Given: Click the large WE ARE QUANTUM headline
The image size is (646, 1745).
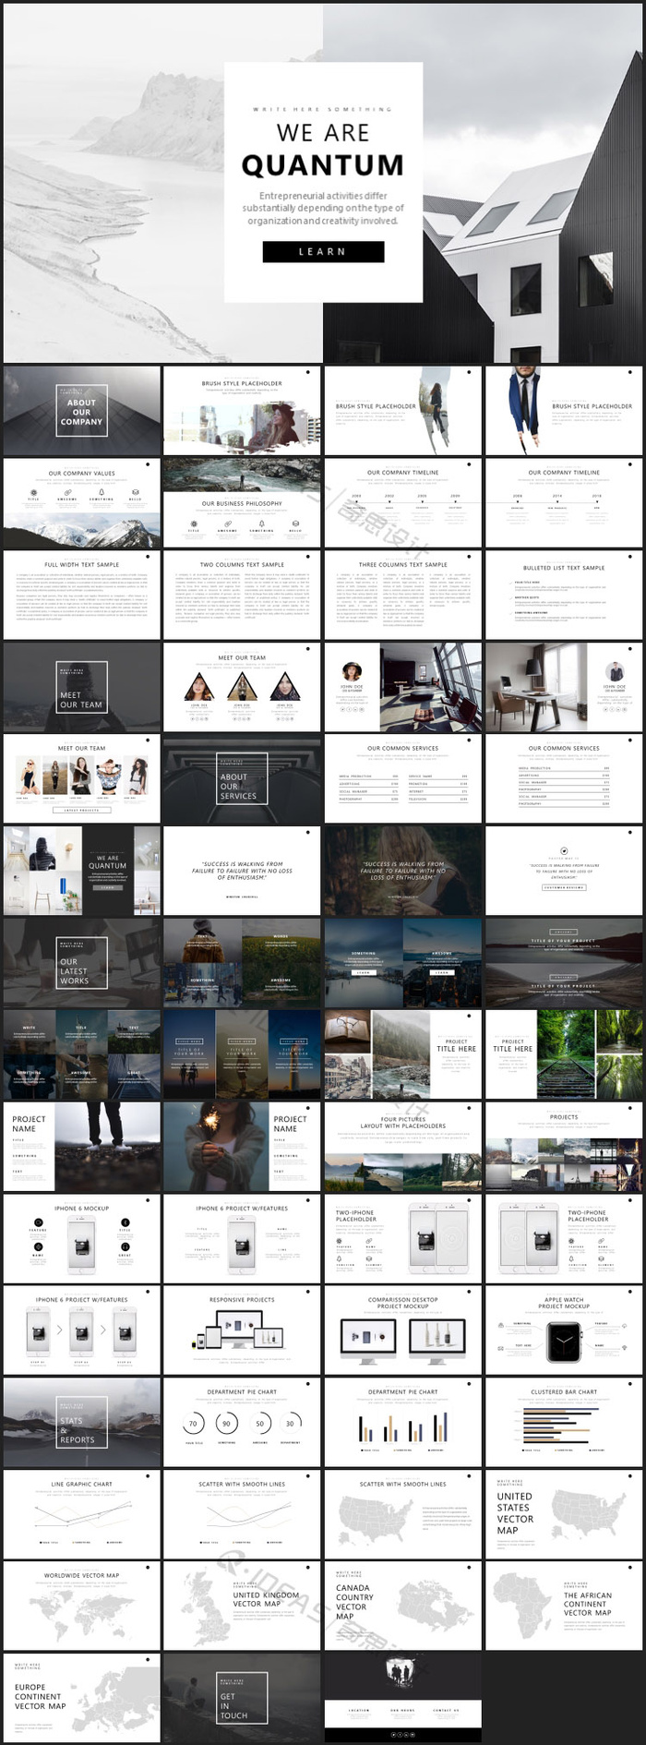Looking at the screenshot, I should tap(323, 150).
